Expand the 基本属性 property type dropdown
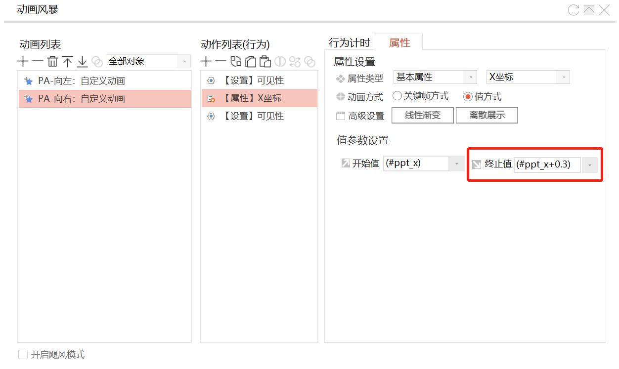Screen dimensions: 619x369 pos(470,77)
